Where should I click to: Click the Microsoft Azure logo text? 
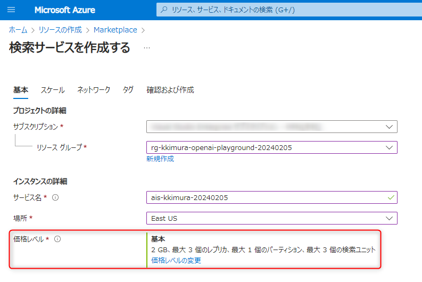point(64,10)
